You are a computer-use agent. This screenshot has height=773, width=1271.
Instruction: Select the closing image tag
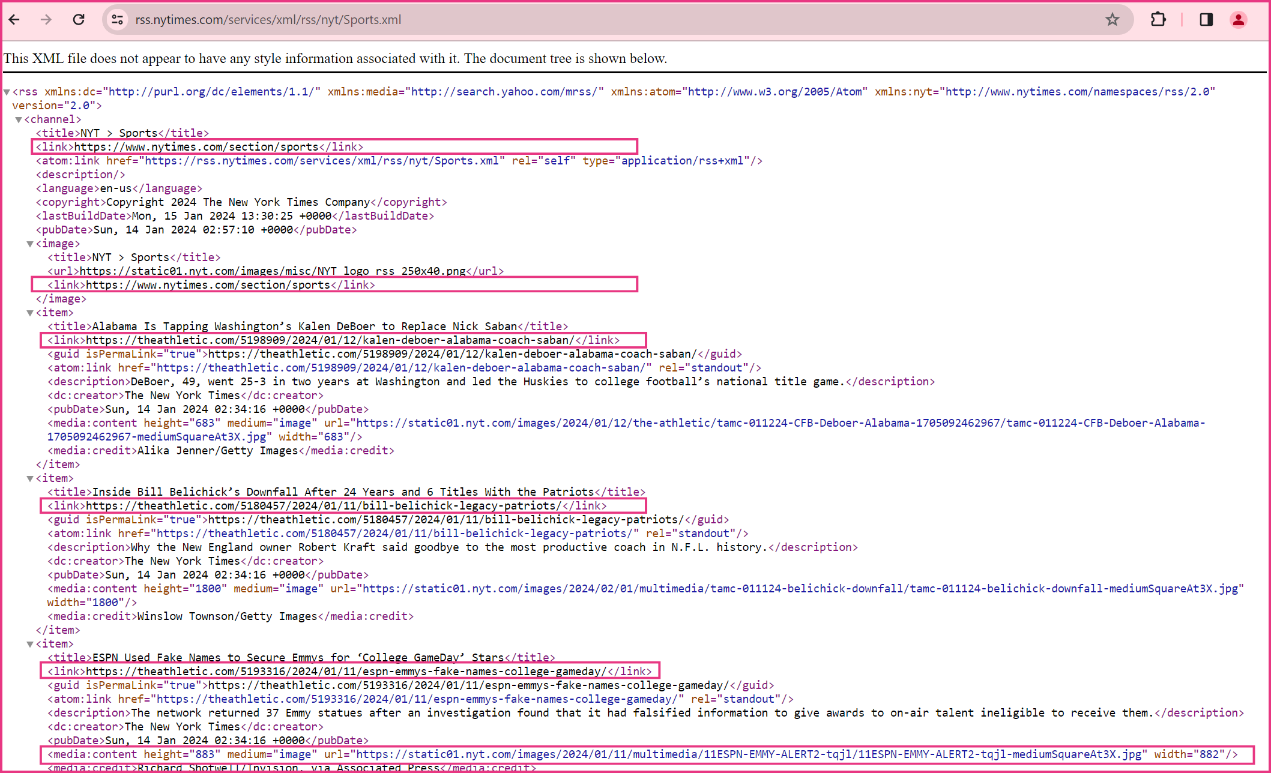point(61,299)
